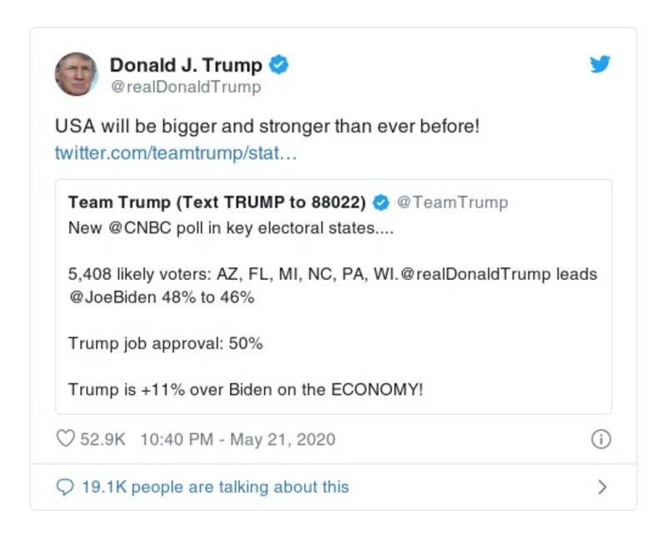The image size is (667, 540).
Task: Click Team Trump's verified checkmark
Action: (382, 201)
